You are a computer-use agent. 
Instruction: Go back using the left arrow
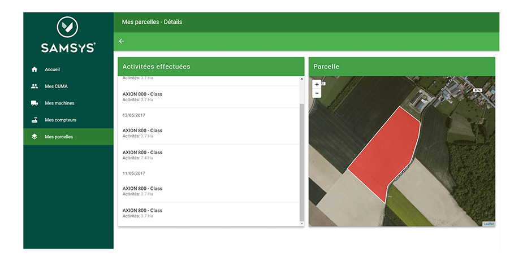[122, 41]
